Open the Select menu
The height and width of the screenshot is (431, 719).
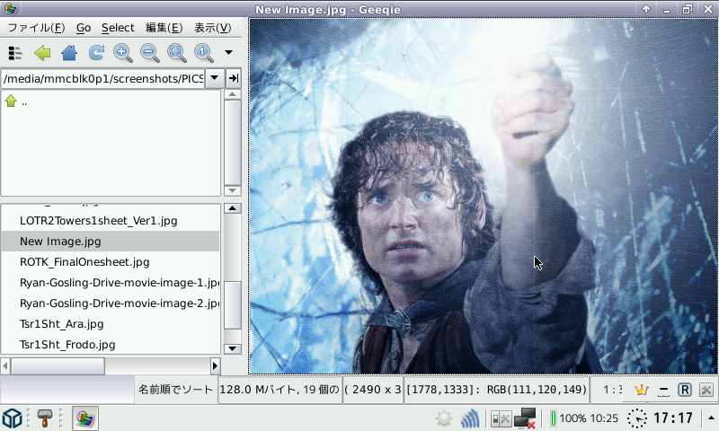coord(118,28)
